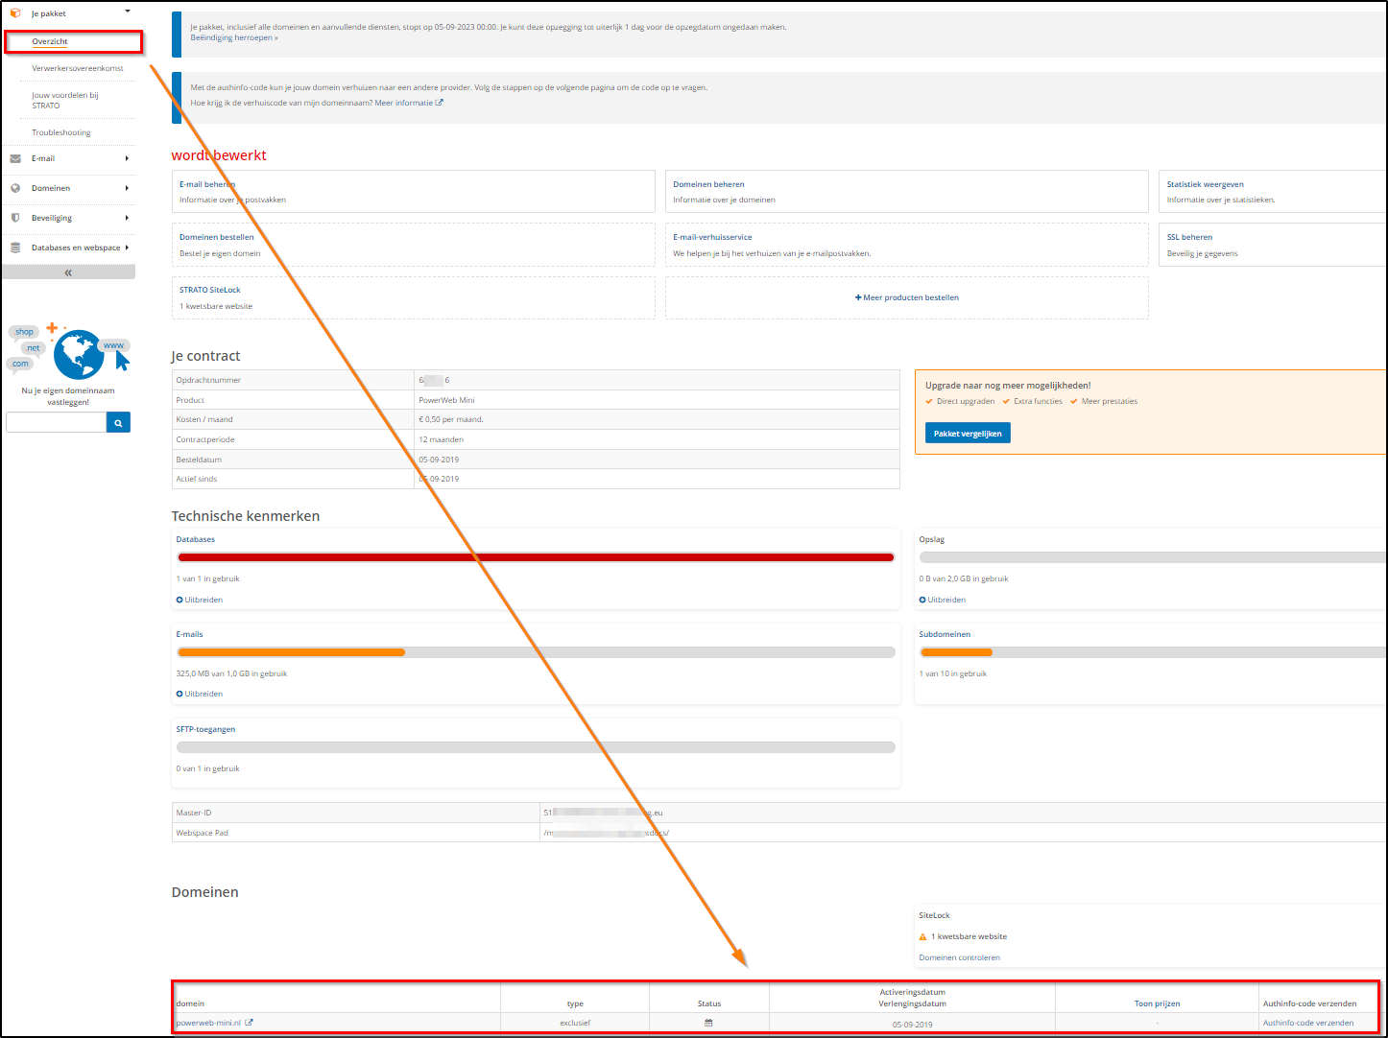1388x1038 pixels.
Task: Click the Beveiliging shield icon in sidebar
Action: click(15, 218)
